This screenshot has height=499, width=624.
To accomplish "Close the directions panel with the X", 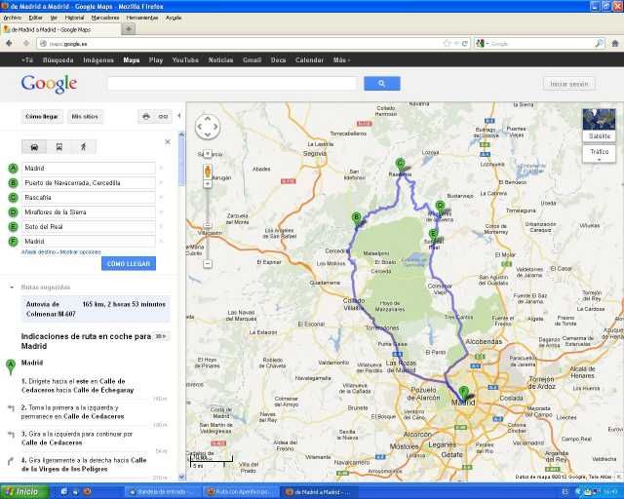I will pos(167,140).
